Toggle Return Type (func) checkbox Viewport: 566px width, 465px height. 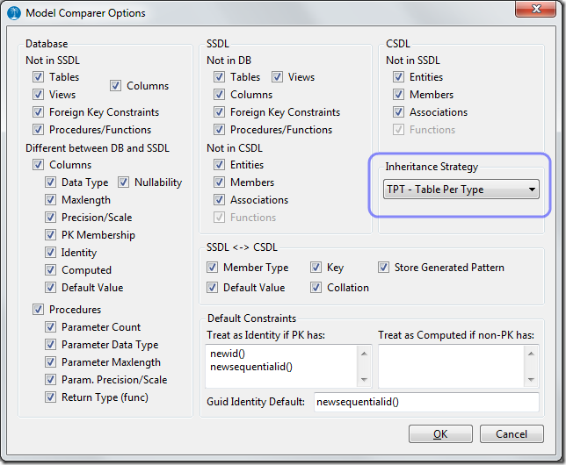pos(51,397)
